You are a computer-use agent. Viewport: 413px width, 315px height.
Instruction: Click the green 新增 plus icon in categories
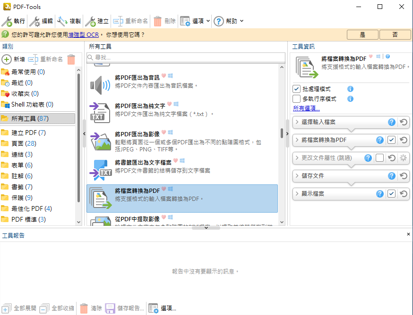7,59
